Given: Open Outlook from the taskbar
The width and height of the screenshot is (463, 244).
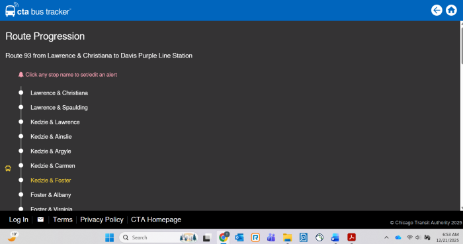Looking at the screenshot, I should coord(239,237).
